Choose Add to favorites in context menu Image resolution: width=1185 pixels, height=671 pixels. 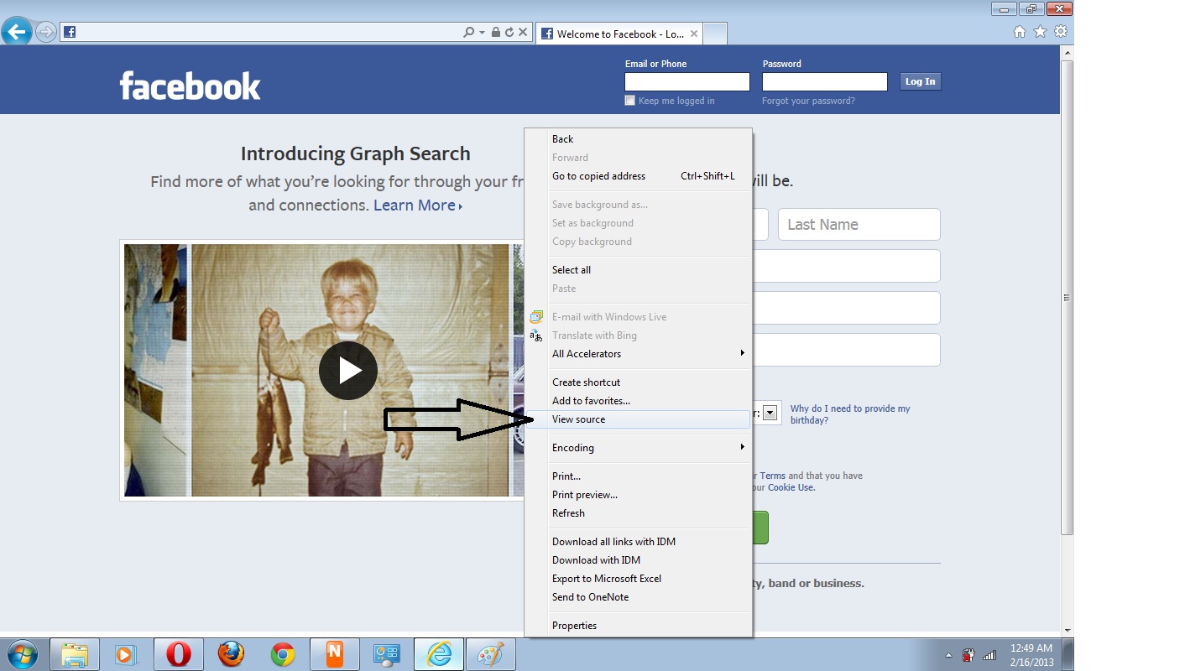tap(639, 401)
